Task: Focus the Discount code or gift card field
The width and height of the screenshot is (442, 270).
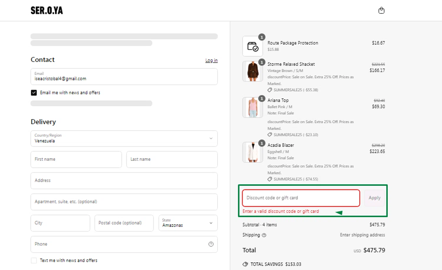Action: point(301,198)
